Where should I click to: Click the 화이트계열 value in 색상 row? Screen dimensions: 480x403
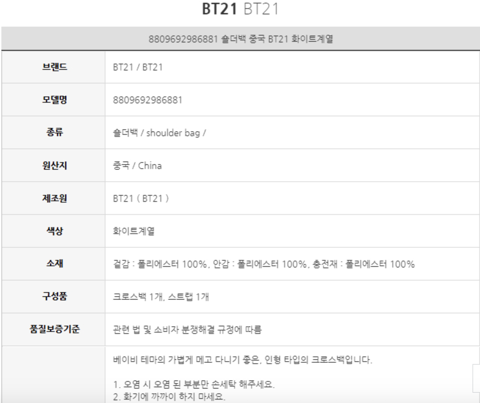coord(134,231)
